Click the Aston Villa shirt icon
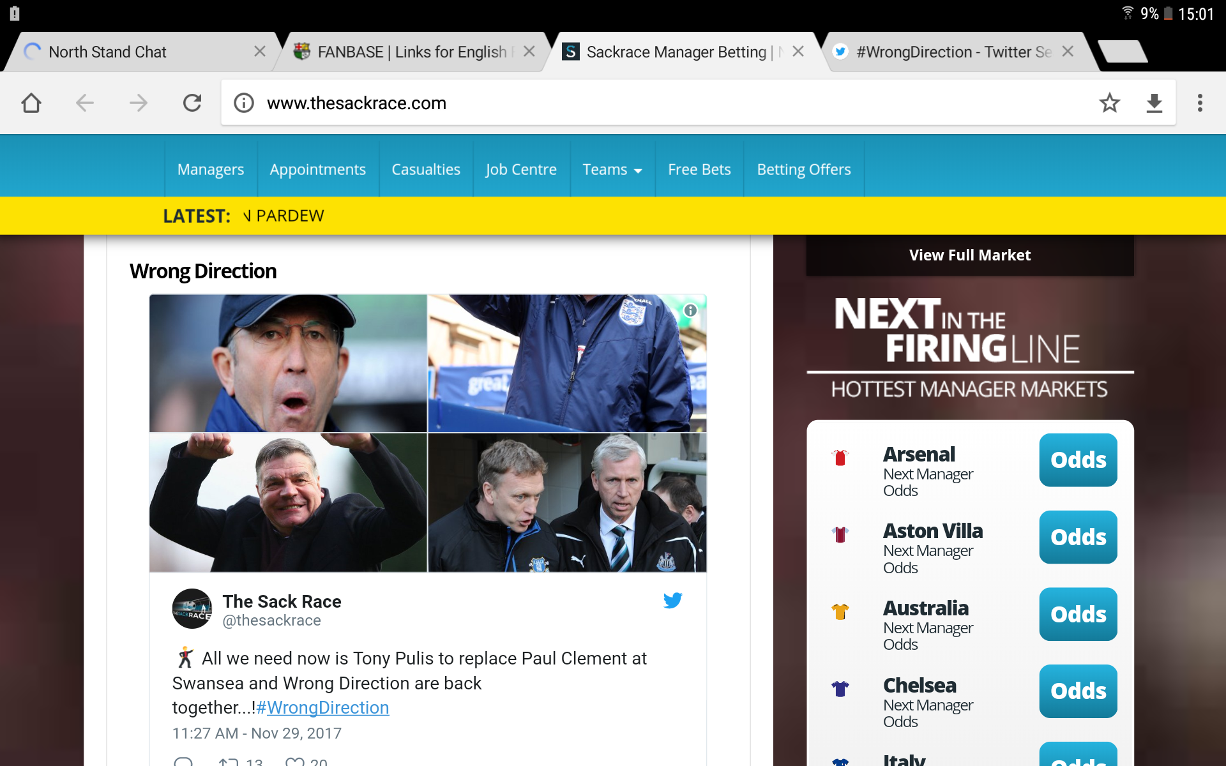 840,534
